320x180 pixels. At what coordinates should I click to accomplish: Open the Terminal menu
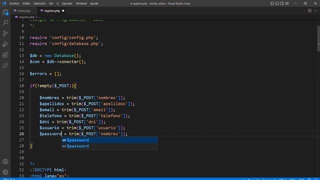(x=81, y=3)
